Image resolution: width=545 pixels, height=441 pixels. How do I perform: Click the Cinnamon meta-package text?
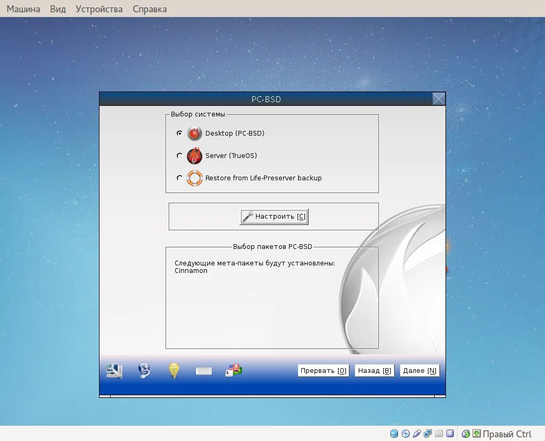coord(191,271)
